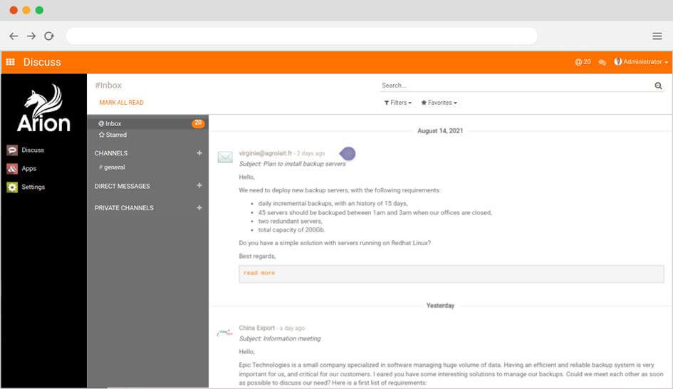Add a new channel with plus
The height and width of the screenshot is (389, 673).
(199, 153)
